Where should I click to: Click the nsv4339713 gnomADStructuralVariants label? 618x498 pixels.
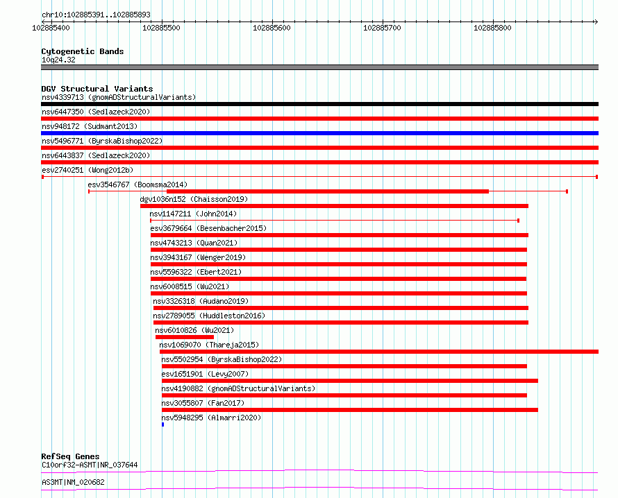click(x=119, y=97)
